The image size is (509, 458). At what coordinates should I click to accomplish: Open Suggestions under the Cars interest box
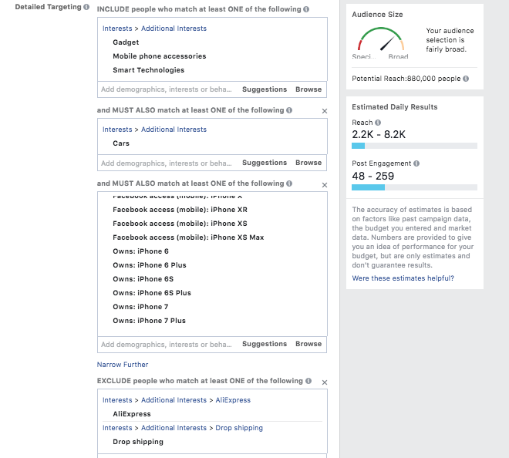coord(265,163)
